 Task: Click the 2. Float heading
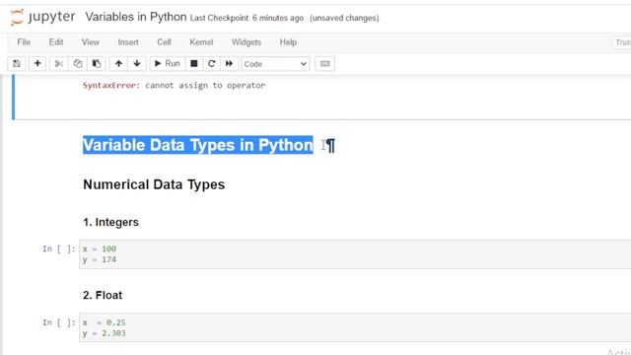tap(103, 295)
